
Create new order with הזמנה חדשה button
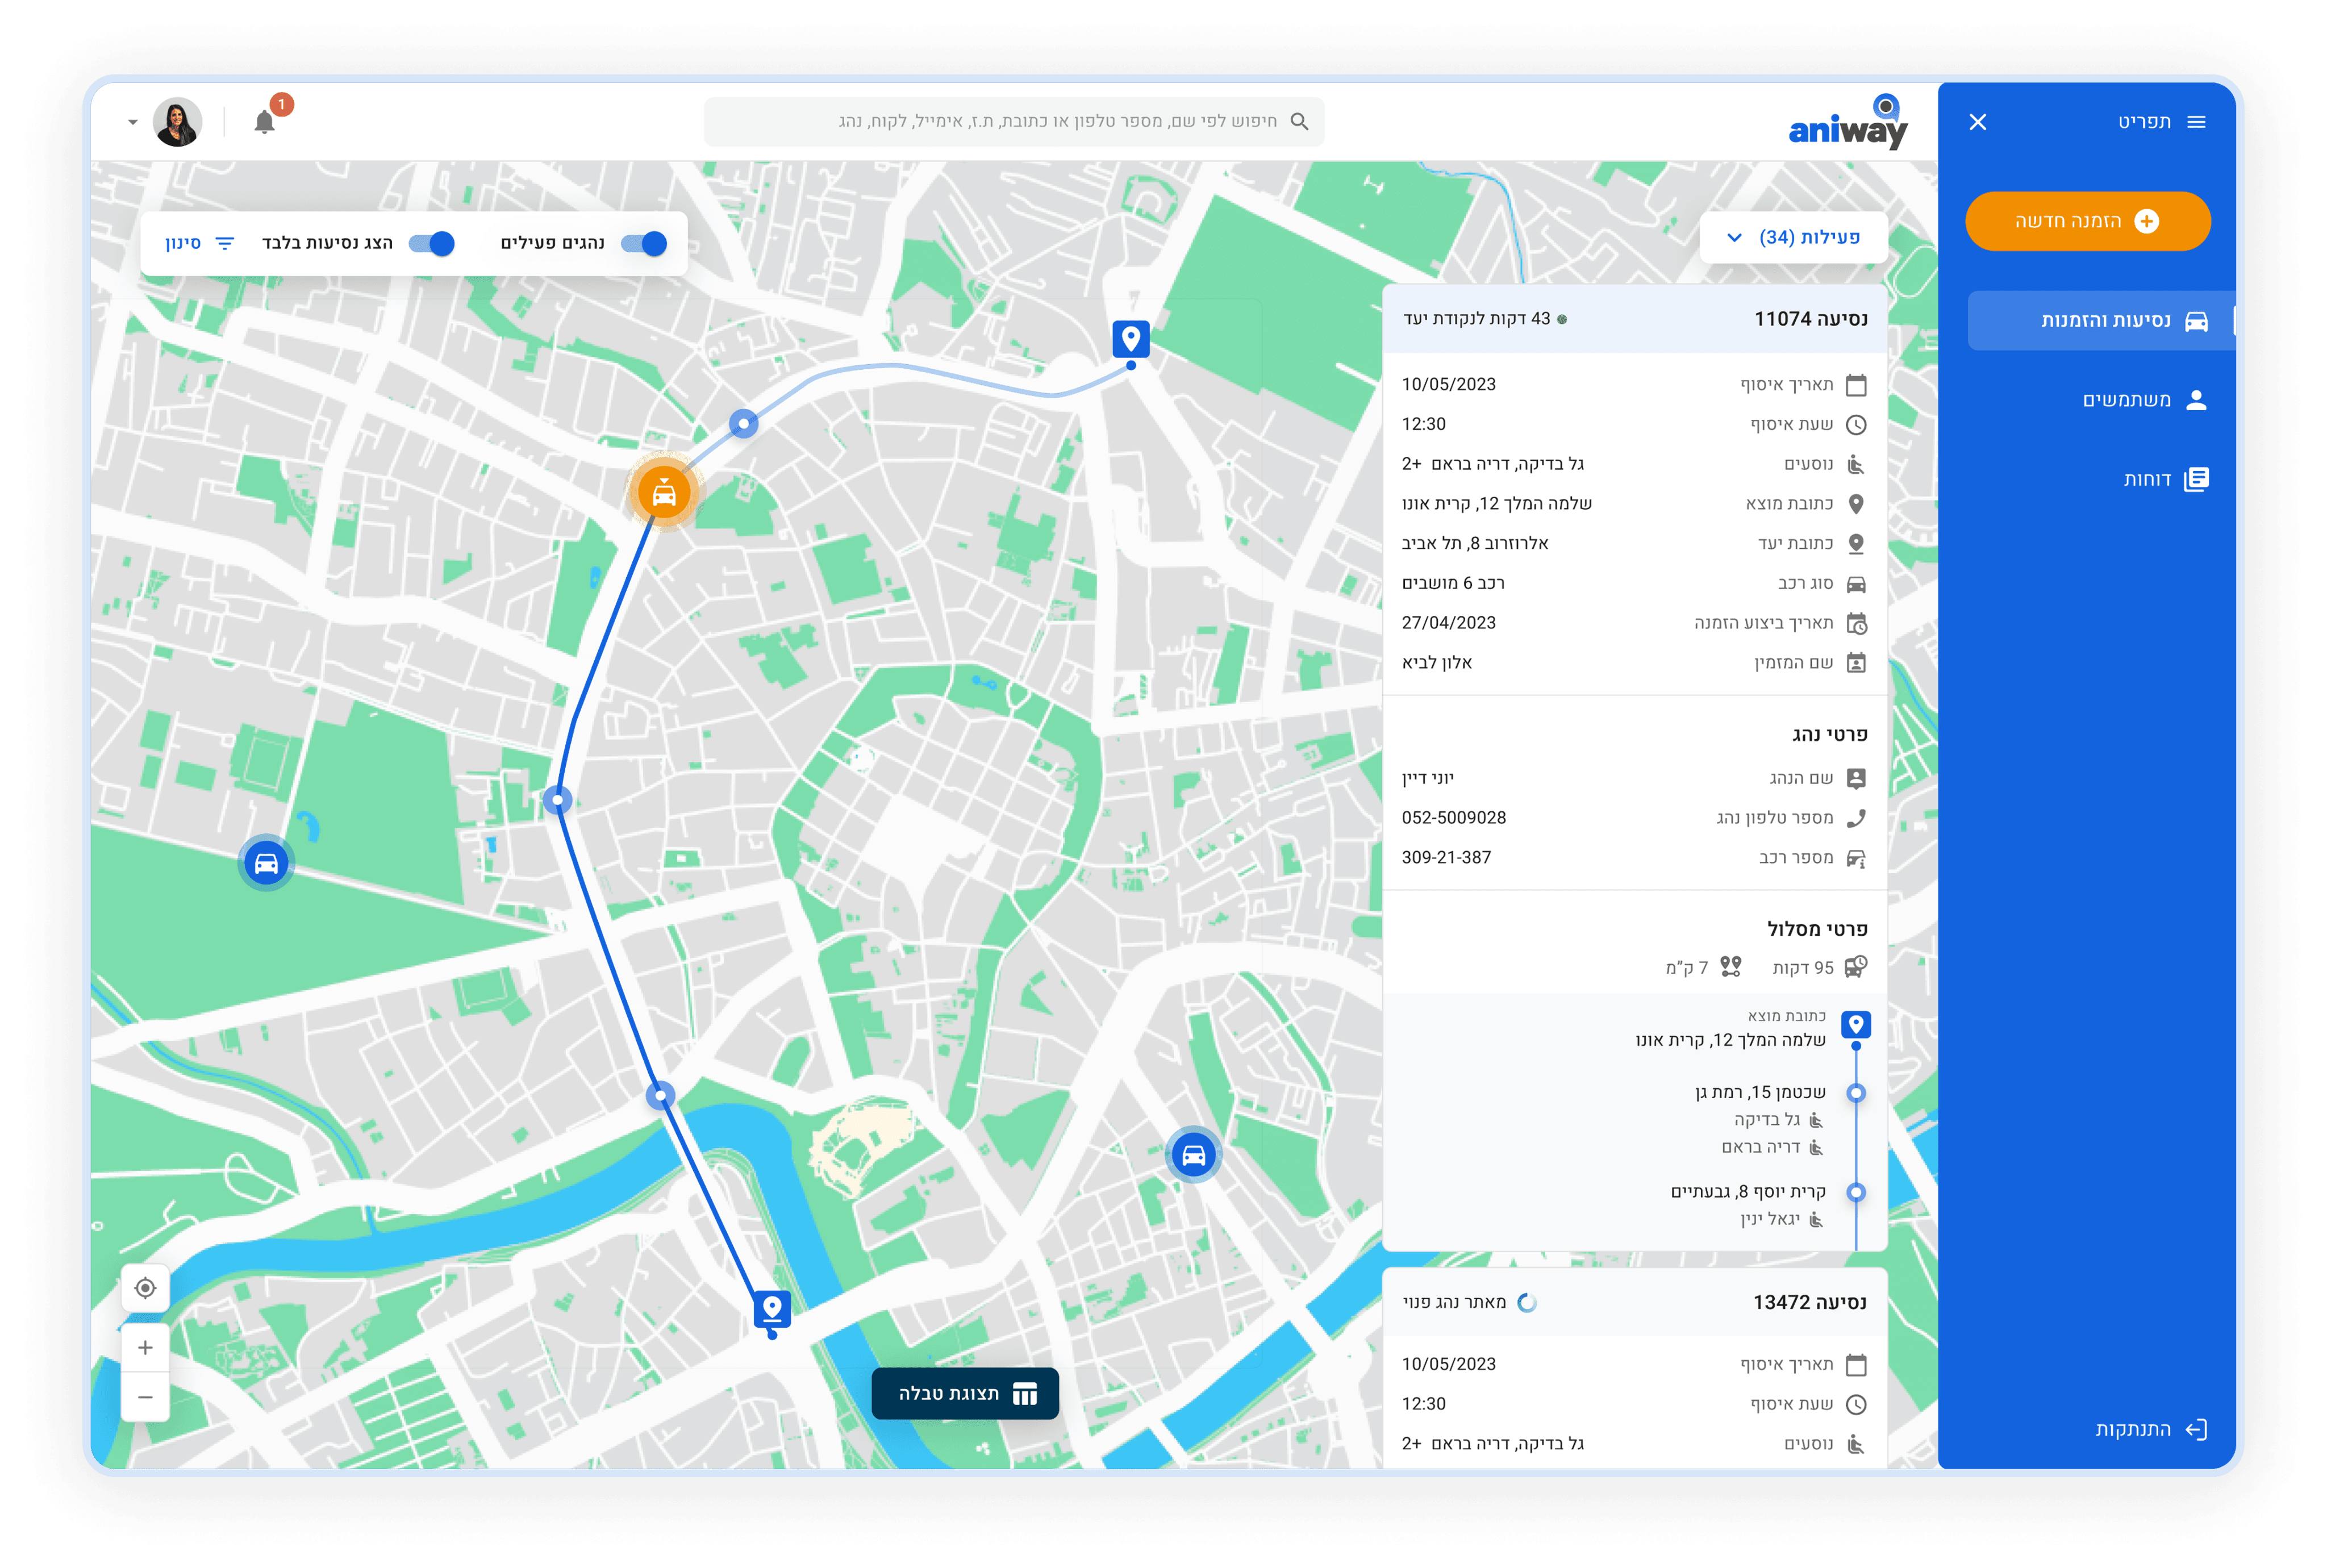pos(2087,220)
